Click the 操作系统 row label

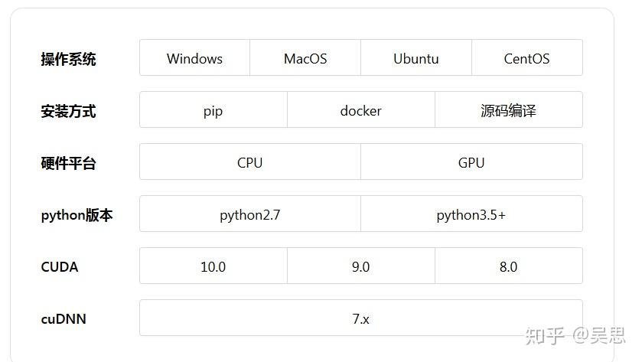(x=68, y=59)
